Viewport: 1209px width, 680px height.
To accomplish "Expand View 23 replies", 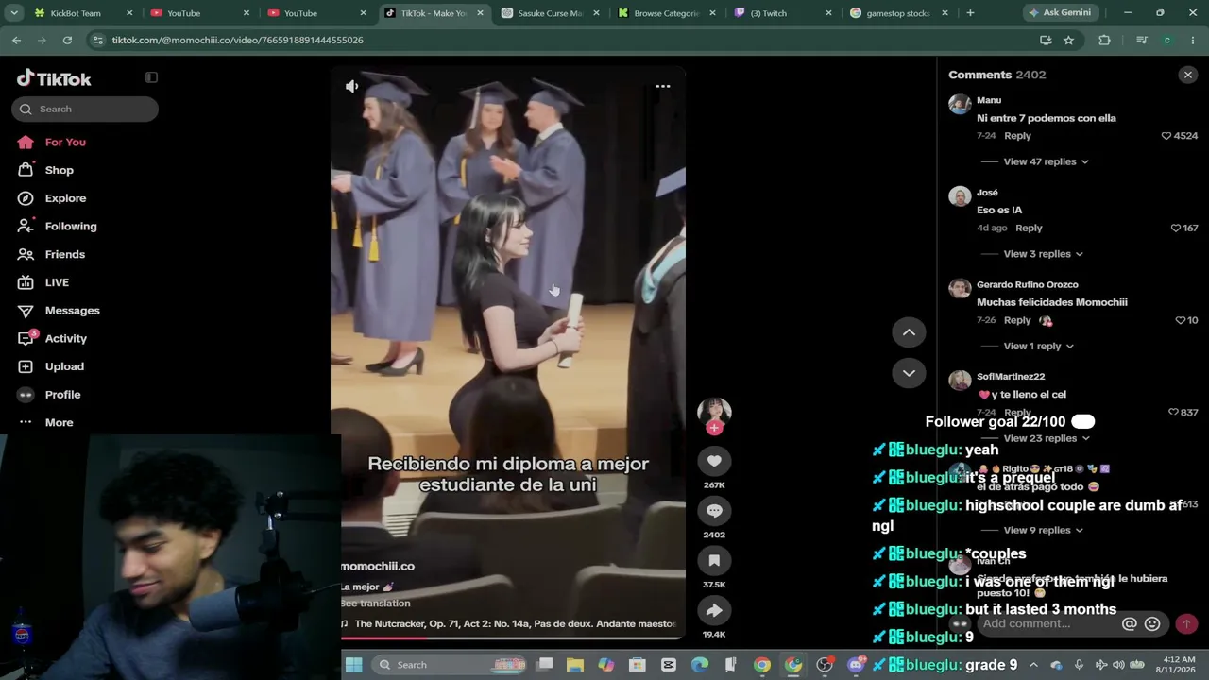I will (1046, 438).
